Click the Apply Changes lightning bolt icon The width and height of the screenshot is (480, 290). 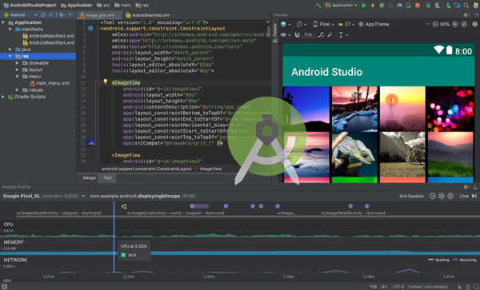click(x=373, y=6)
